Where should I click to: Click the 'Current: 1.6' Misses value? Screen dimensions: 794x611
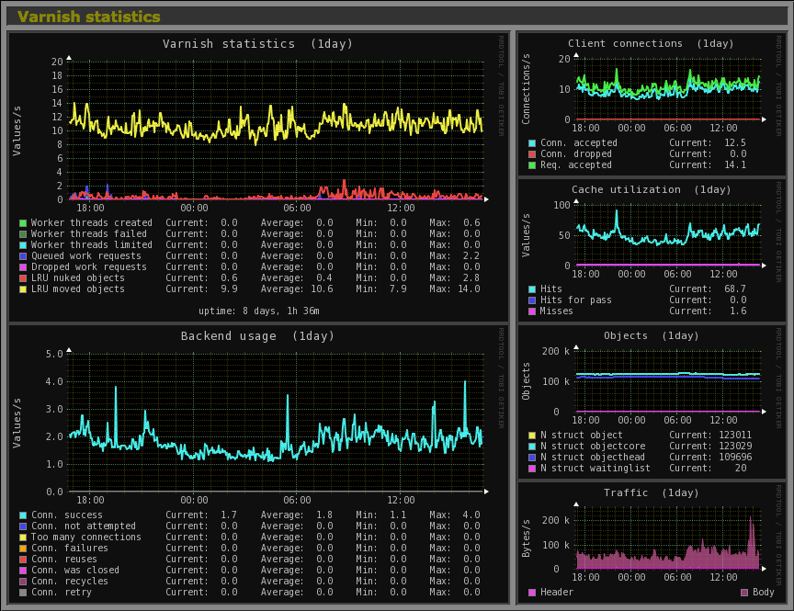coord(708,311)
